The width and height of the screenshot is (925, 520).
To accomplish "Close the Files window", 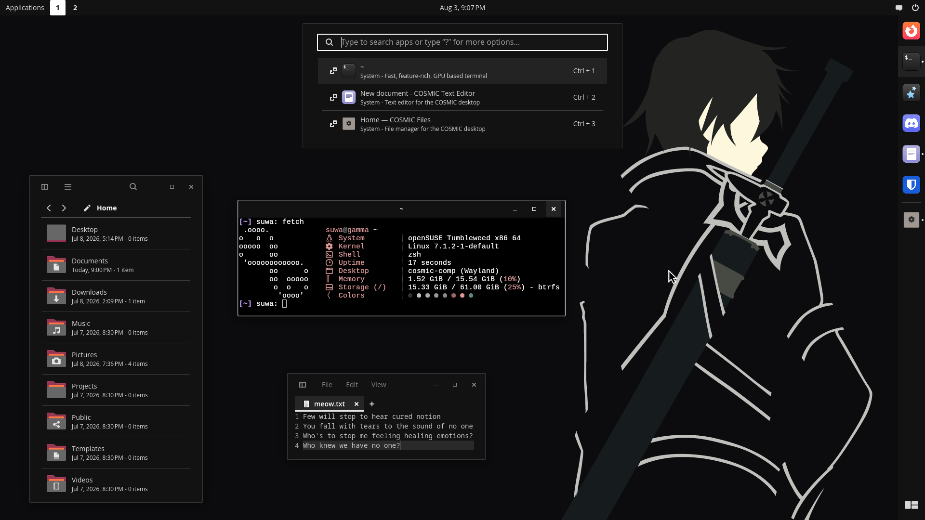I will (x=191, y=187).
